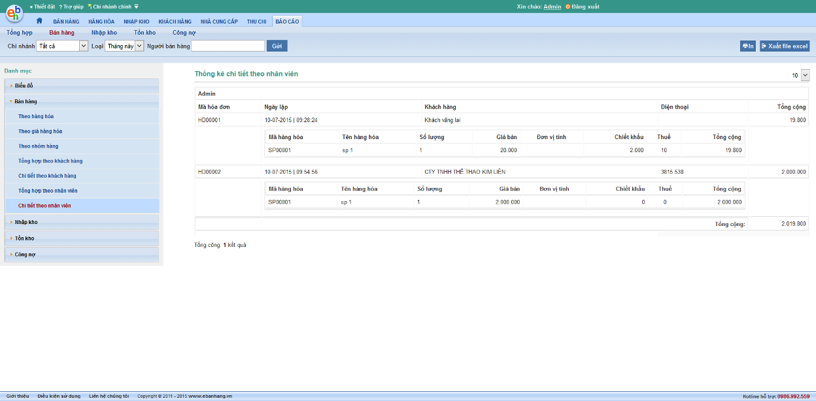816x401 pixels.
Task: Open Theo hàng hóa report
Action: point(36,116)
